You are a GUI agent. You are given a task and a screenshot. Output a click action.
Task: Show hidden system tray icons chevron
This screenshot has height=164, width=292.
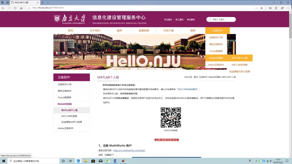[x=256, y=161]
